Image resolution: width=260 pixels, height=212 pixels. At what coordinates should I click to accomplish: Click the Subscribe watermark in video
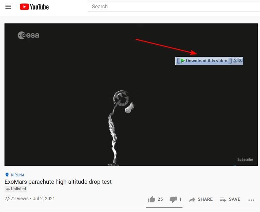click(245, 159)
